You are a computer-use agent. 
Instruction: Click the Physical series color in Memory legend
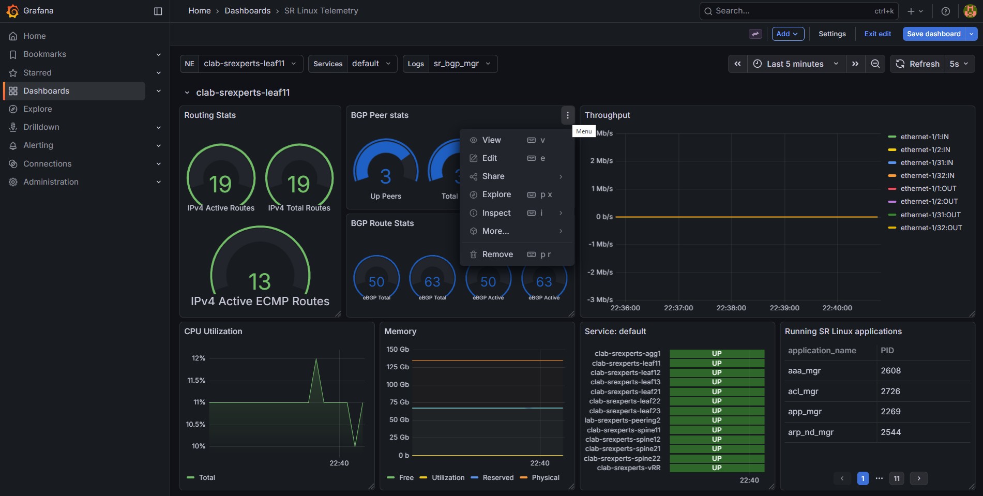tap(523, 478)
